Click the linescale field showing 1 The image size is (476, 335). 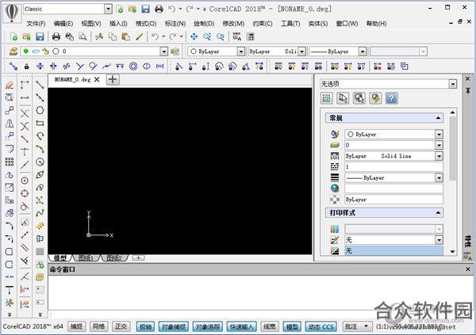(393, 166)
